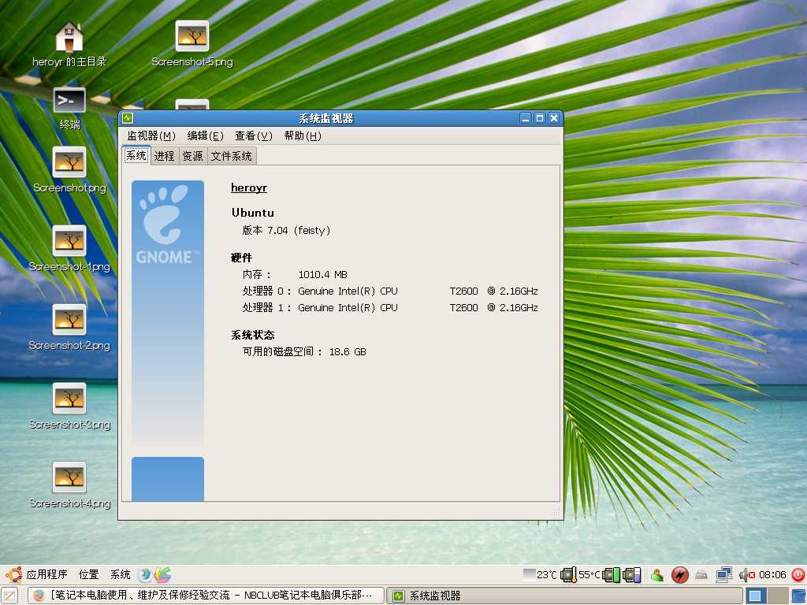Image resolution: width=807 pixels, height=605 pixels.
Task: Click the CPU temperature sensor icon
Action: coord(567,575)
